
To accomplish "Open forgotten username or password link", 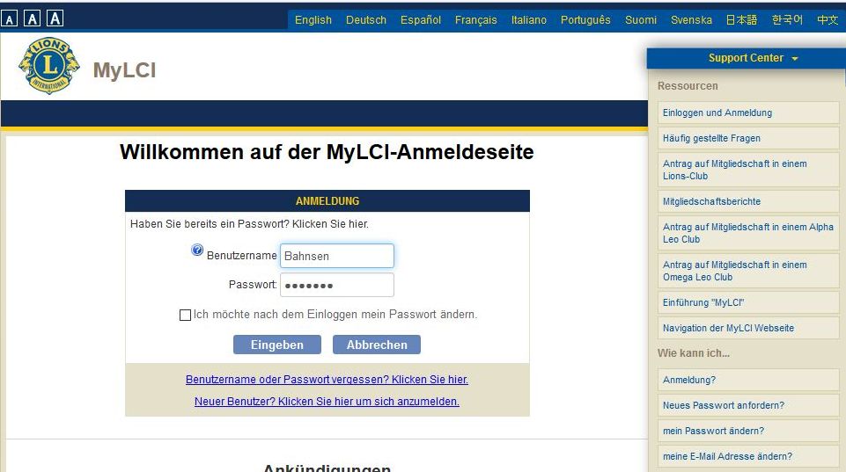I will [327, 380].
